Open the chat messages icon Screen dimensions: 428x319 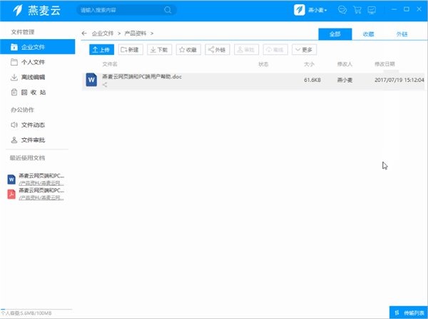pos(342,10)
